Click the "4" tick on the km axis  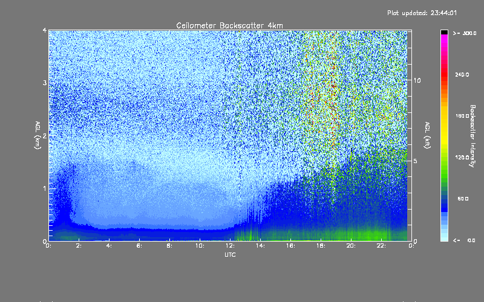[x=45, y=30]
